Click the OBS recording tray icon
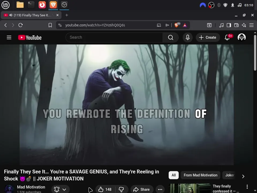This screenshot has height=193, width=257. [211, 5]
